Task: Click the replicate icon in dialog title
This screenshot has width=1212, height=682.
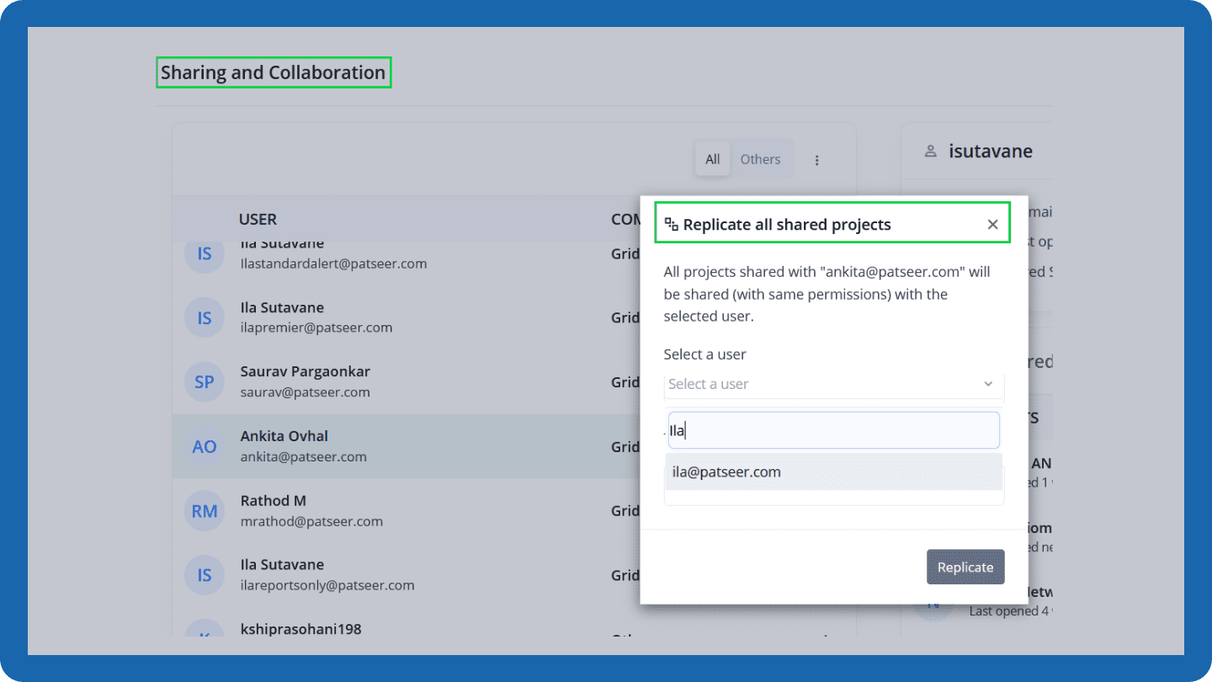Action: pyautogui.click(x=671, y=224)
